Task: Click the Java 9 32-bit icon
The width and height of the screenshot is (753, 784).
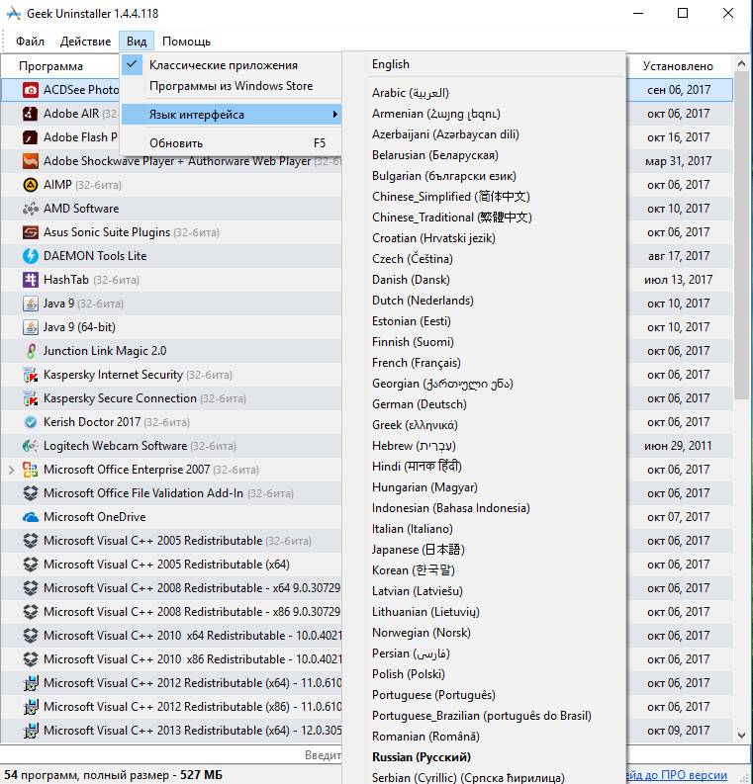Action: [31, 304]
